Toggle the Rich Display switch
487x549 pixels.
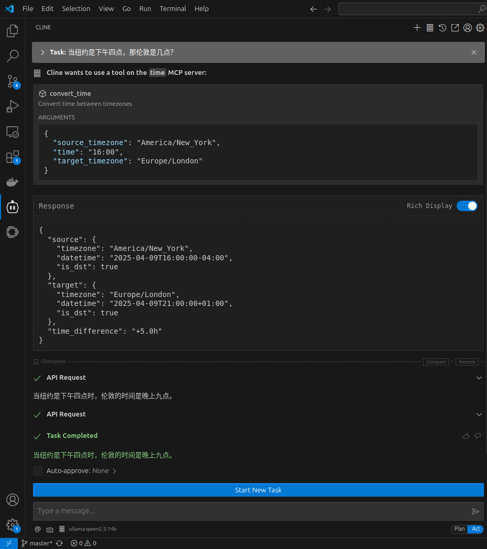pyautogui.click(x=467, y=206)
